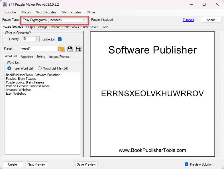The image size is (224, 169).
Task: Open the Tutorials link
Action: (x=188, y=20)
